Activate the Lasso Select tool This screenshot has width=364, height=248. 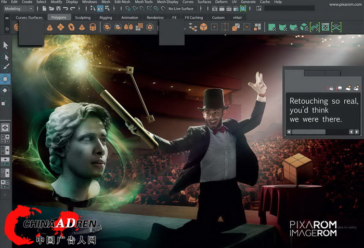[6, 57]
